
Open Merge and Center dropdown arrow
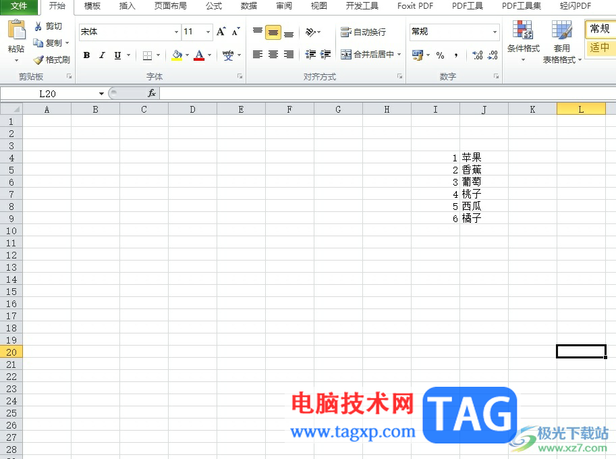[399, 54]
